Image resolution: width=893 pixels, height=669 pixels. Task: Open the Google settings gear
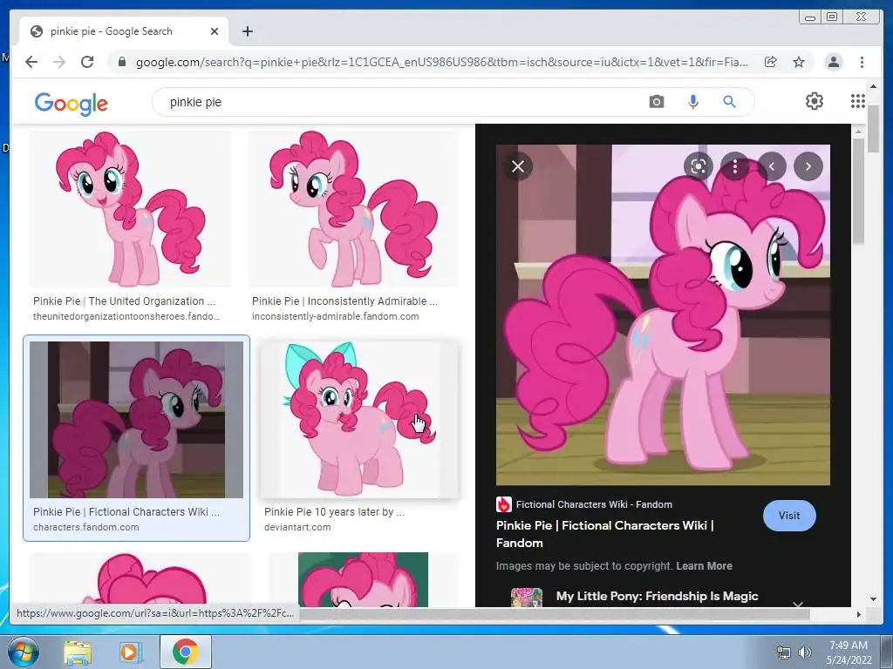[x=815, y=101]
